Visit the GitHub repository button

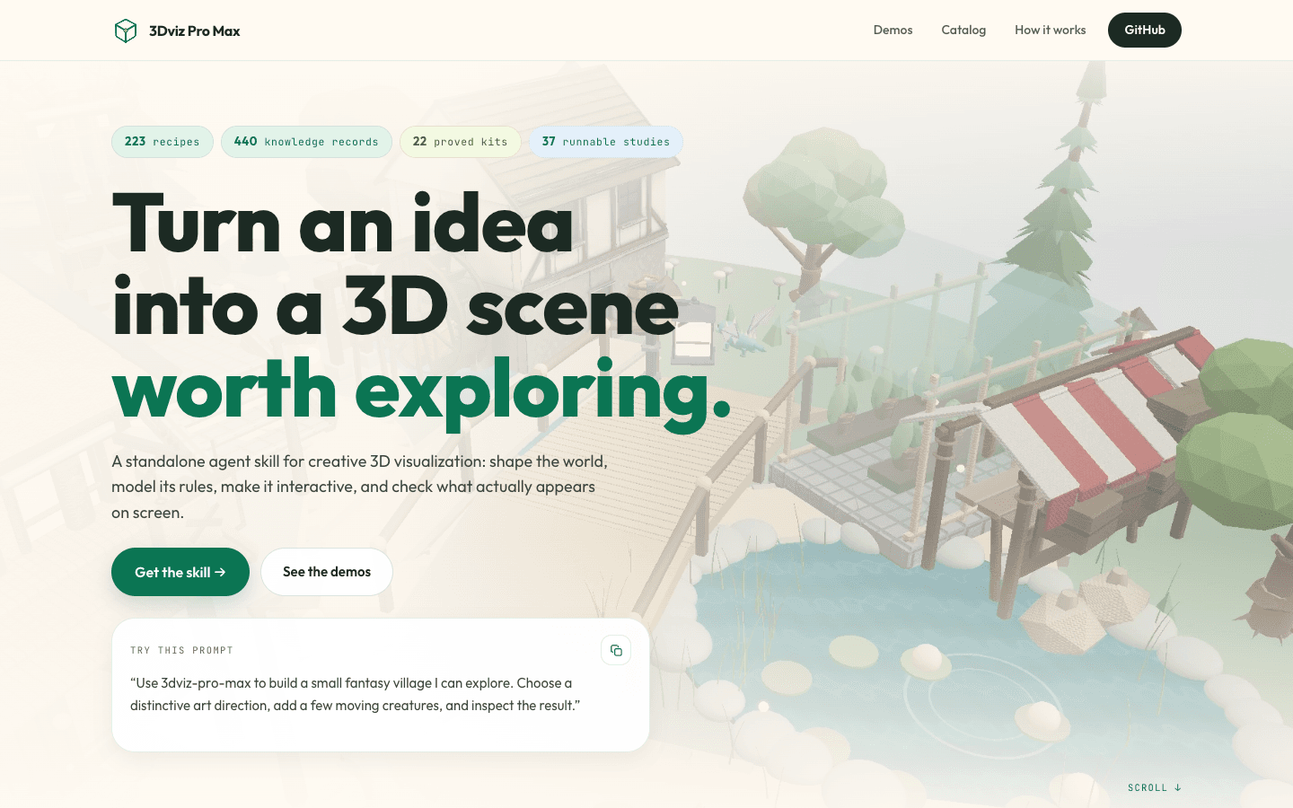pyautogui.click(x=1145, y=30)
